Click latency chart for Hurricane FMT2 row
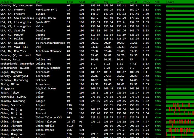194x138 pixels. (180, 10)
